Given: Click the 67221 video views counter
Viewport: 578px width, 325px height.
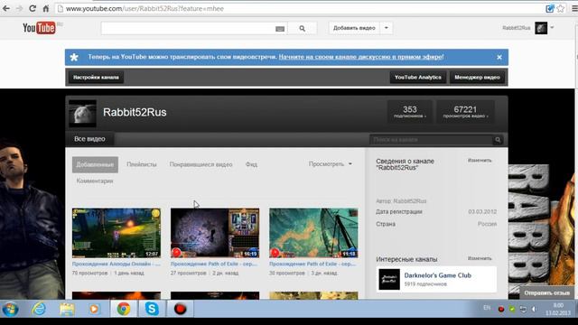Looking at the screenshot, I should tap(465, 112).
